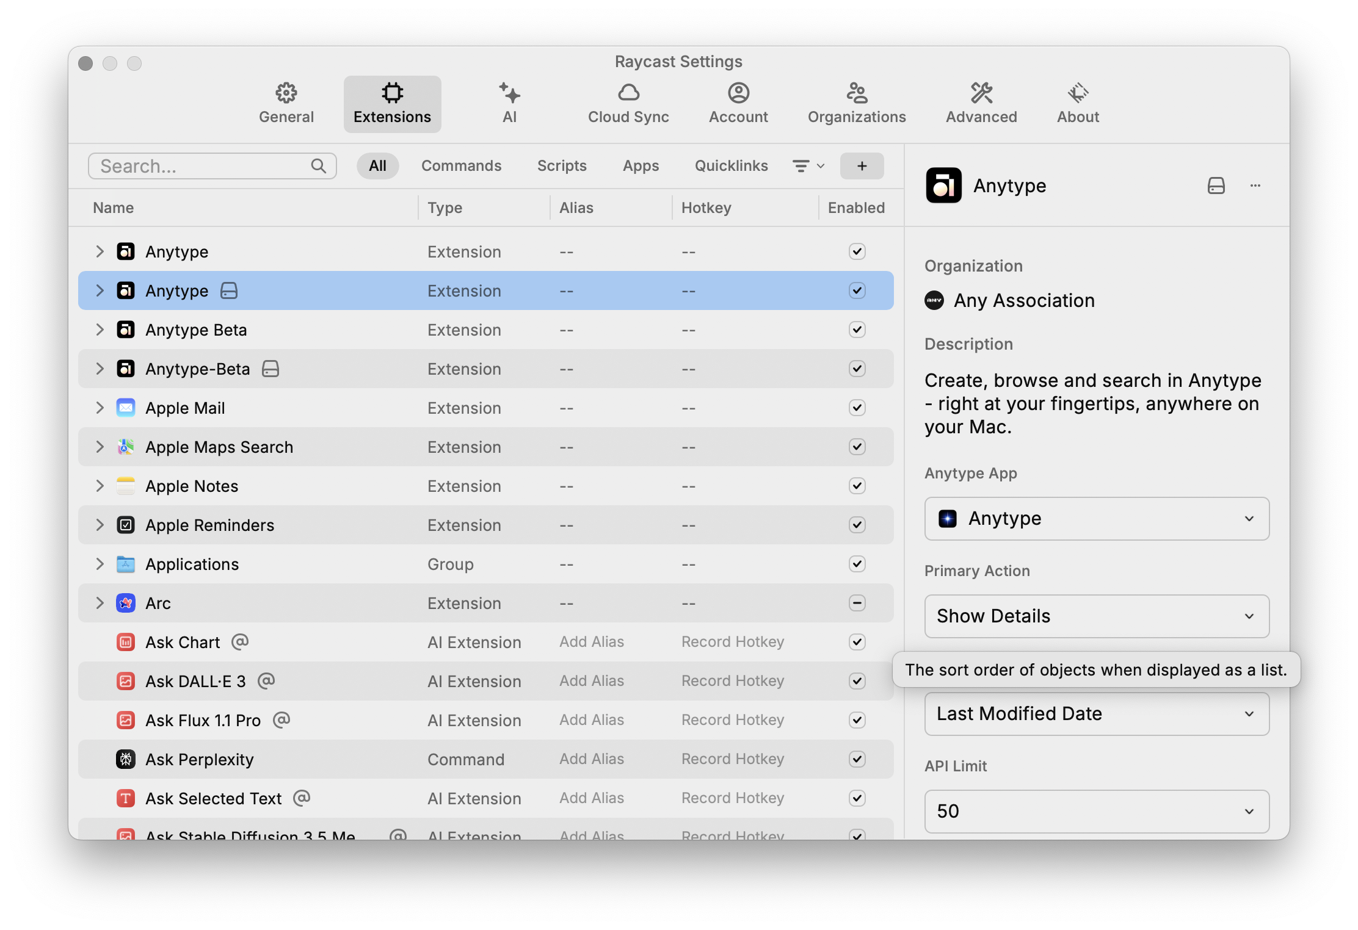
Task: Expand the Arc extension row
Action: (x=100, y=603)
